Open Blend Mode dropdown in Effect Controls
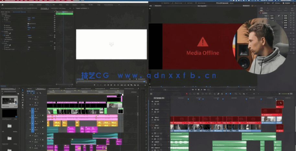The image size is (296, 151). click(34, 37)
